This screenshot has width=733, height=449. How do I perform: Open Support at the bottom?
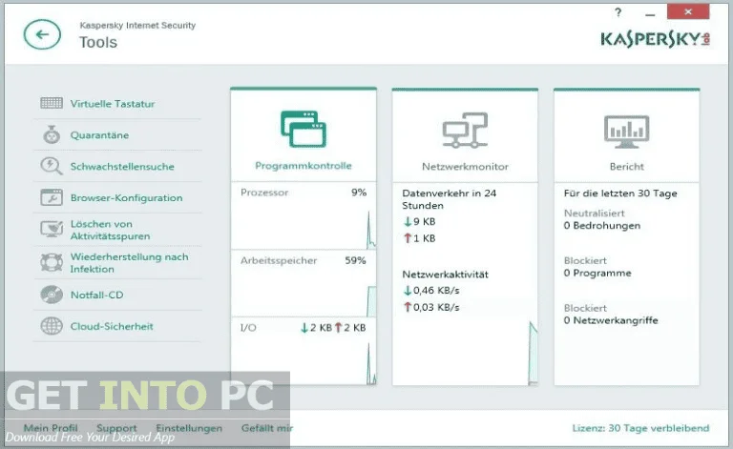pos(116,427)
